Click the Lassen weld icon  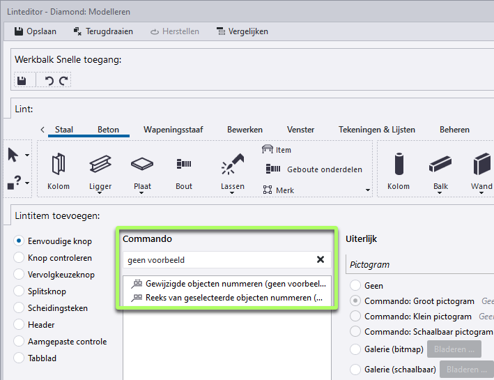pos(232,165)
